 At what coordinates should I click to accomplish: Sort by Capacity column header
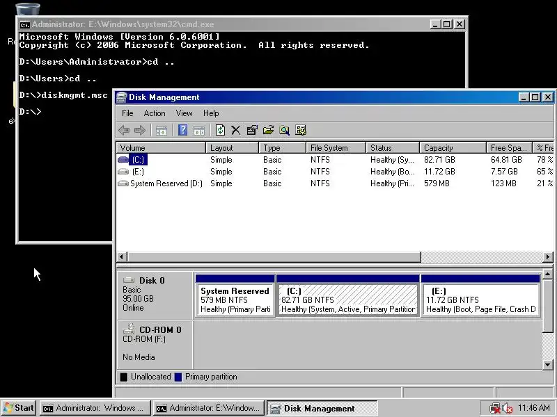point(453,148)
